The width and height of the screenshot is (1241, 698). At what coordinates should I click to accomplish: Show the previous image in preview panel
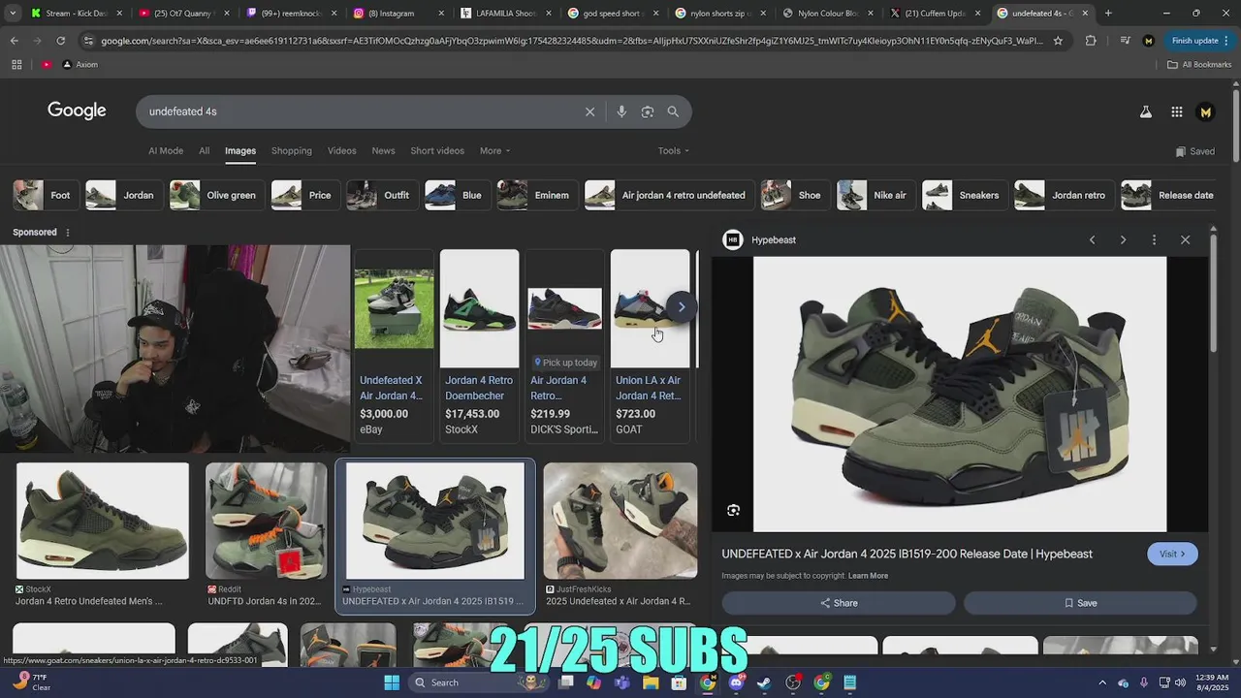1092,239
